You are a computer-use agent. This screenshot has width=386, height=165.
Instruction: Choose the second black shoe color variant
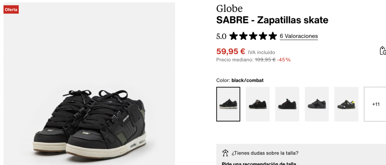coord(258,104)
